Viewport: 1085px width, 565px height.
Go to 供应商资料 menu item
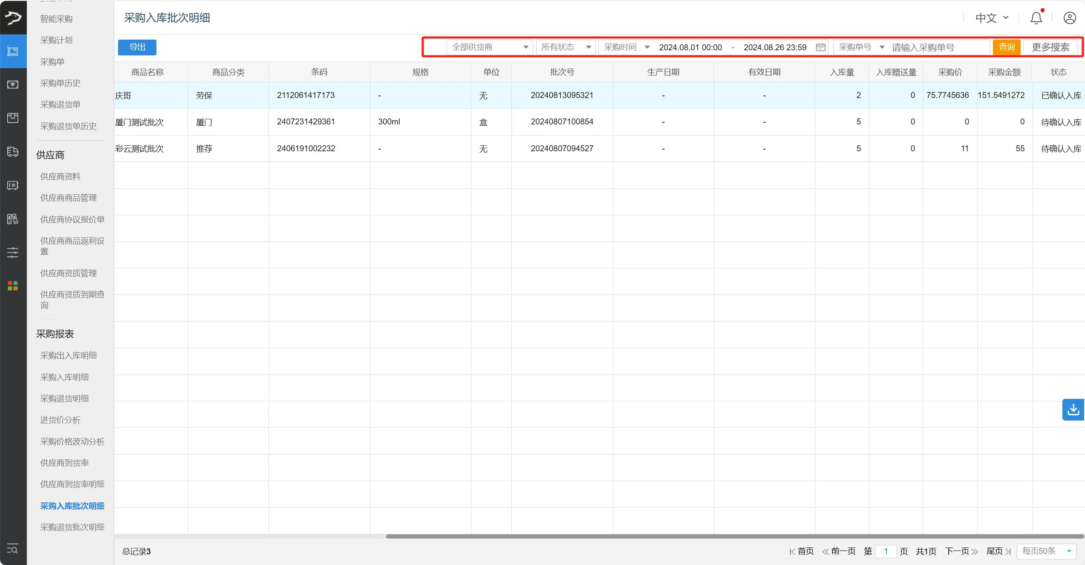(x=60, y=176)
